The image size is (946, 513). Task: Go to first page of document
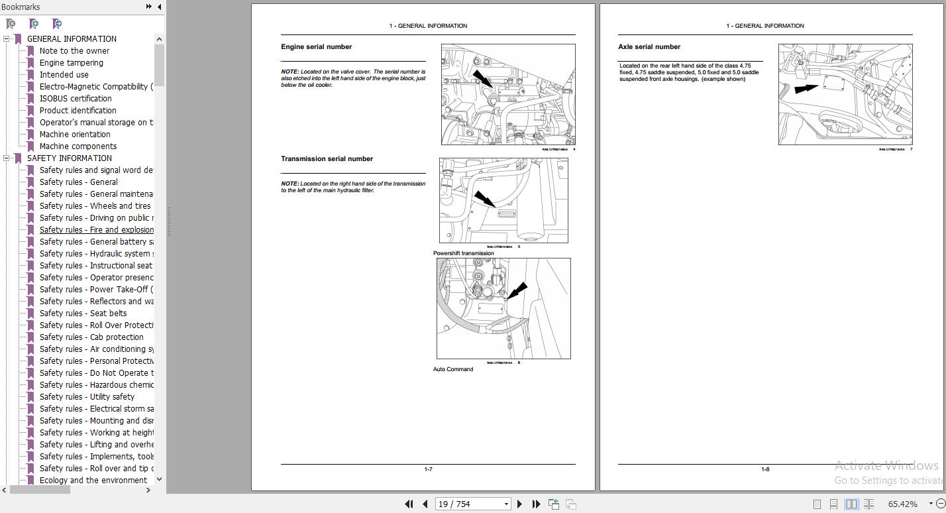[x=409, y=504]
